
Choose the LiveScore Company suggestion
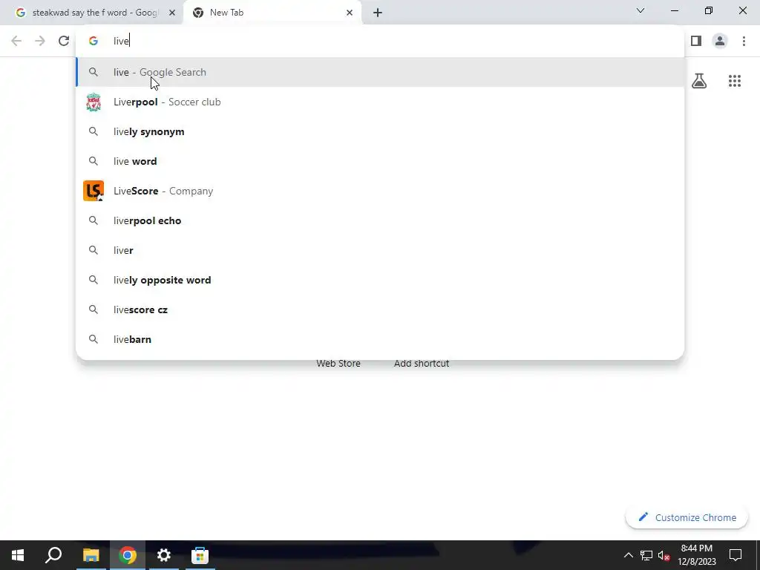(380, 191)
